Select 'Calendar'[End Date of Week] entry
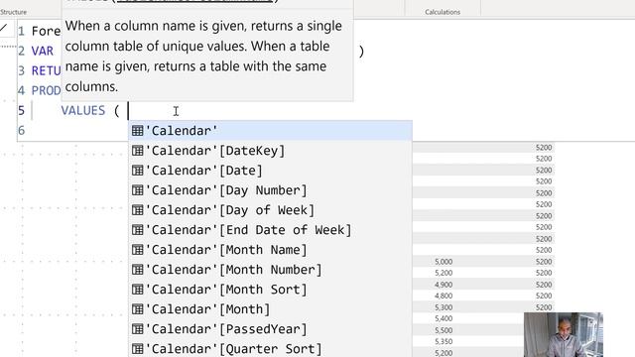635x357 pixels. click(270, 230)
